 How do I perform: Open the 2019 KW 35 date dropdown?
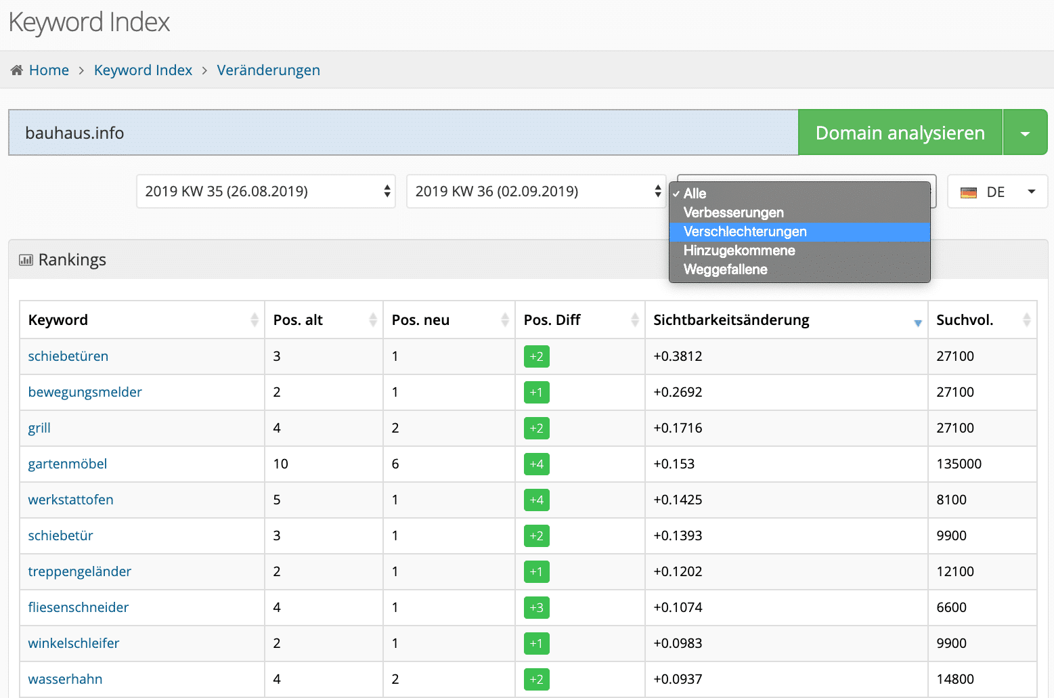(266, 192)
